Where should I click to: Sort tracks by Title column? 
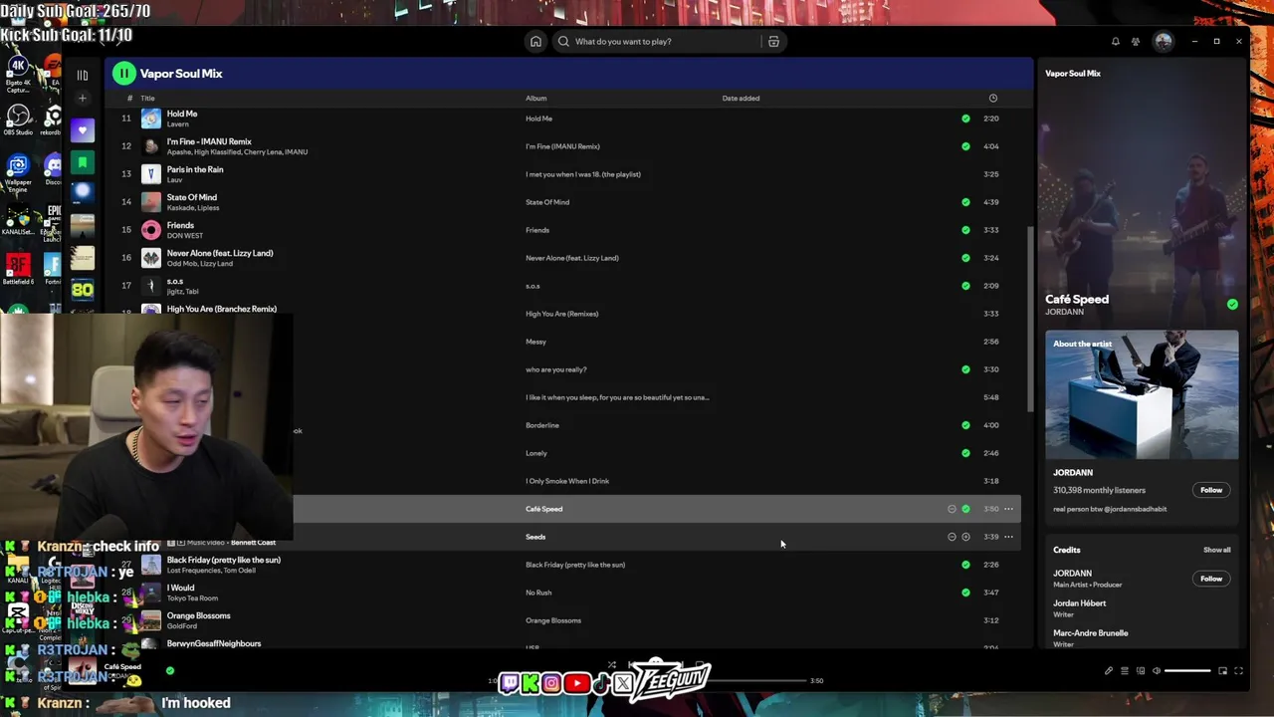pyautogui.click(x=147, y=99)
